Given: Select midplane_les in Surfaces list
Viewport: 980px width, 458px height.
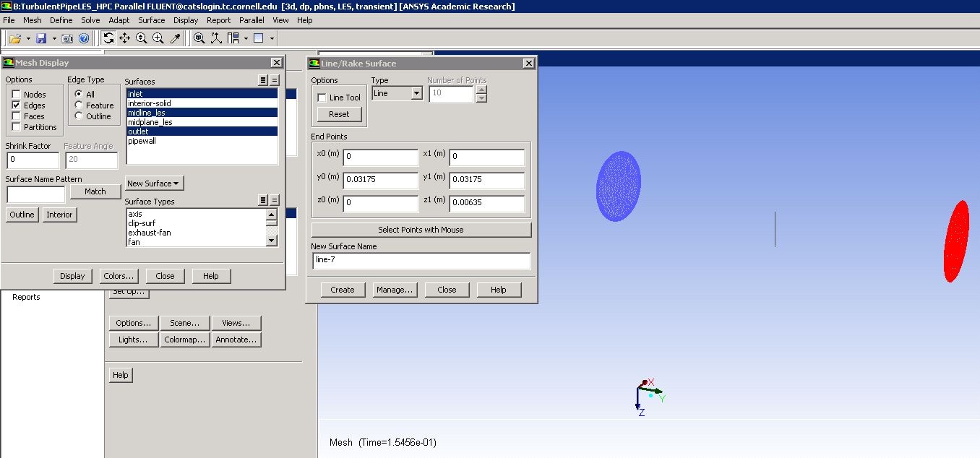Looking at the screenshot, I should coord(202,122).
